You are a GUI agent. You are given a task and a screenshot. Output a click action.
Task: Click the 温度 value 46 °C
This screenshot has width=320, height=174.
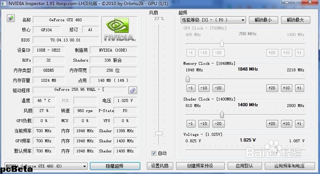[x=44, y=101]
